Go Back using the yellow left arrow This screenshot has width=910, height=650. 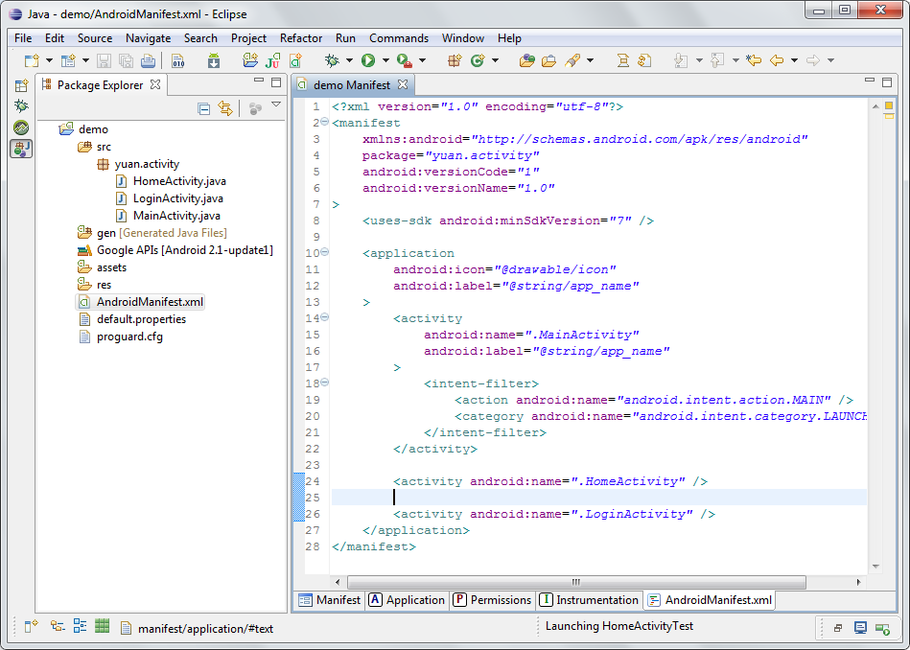[777, 60]
